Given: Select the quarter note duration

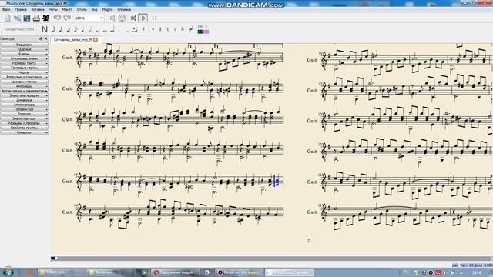Looking at the screenshot, I should 82,29.
